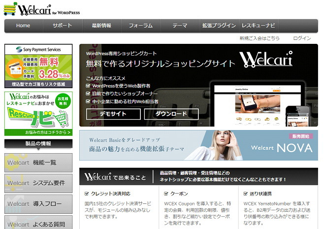
Task: Open the Rescueナビ banner
Action: point(38,114)
